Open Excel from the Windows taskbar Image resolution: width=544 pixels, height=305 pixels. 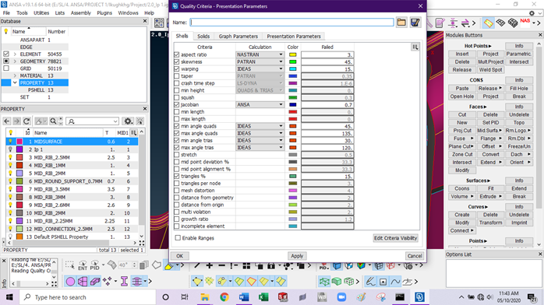263,297
